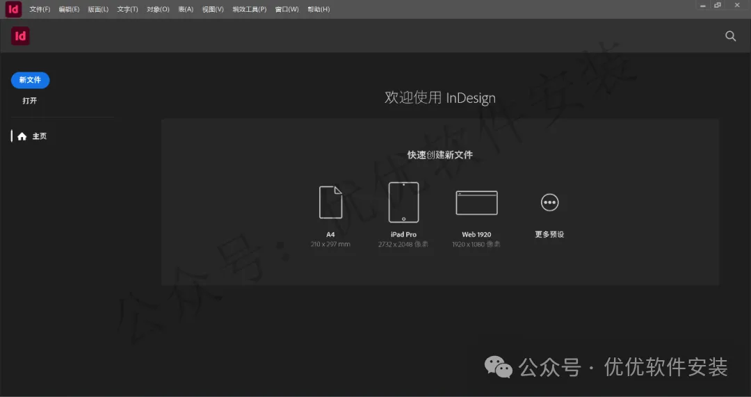This screenshot has height=397, width=751.
Task: Open the 增效工具(P) menu
Action: pyautogui.click(x=250, y=10)
